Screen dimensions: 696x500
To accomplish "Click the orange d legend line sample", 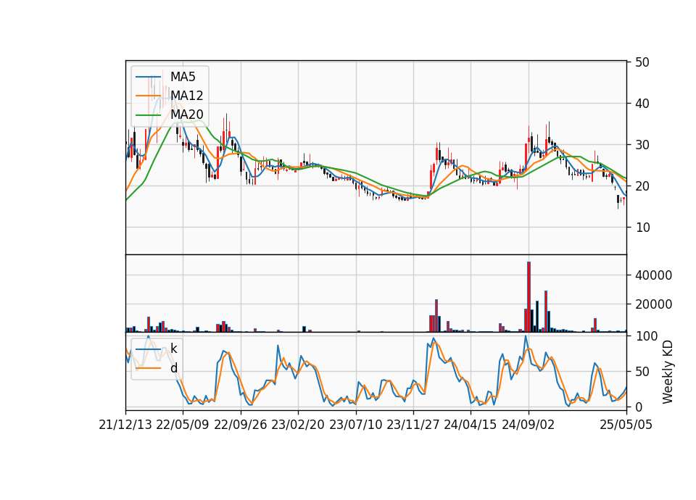I will click(148, 368).
